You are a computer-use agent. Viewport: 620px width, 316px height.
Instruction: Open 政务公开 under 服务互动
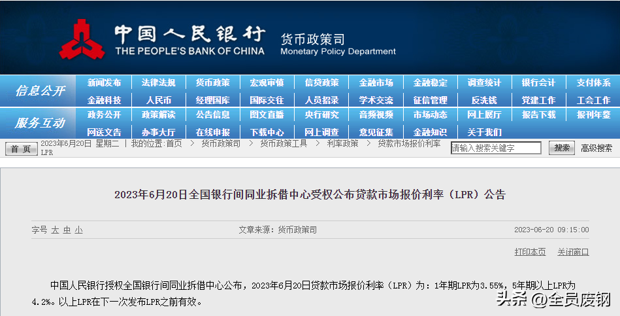104,115
